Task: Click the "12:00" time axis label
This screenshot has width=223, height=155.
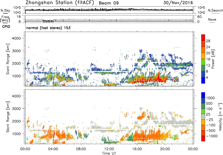Action: [x=109, y=149]
